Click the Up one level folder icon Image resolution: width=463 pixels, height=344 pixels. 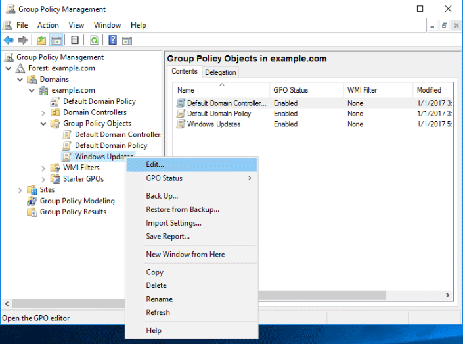41,40
